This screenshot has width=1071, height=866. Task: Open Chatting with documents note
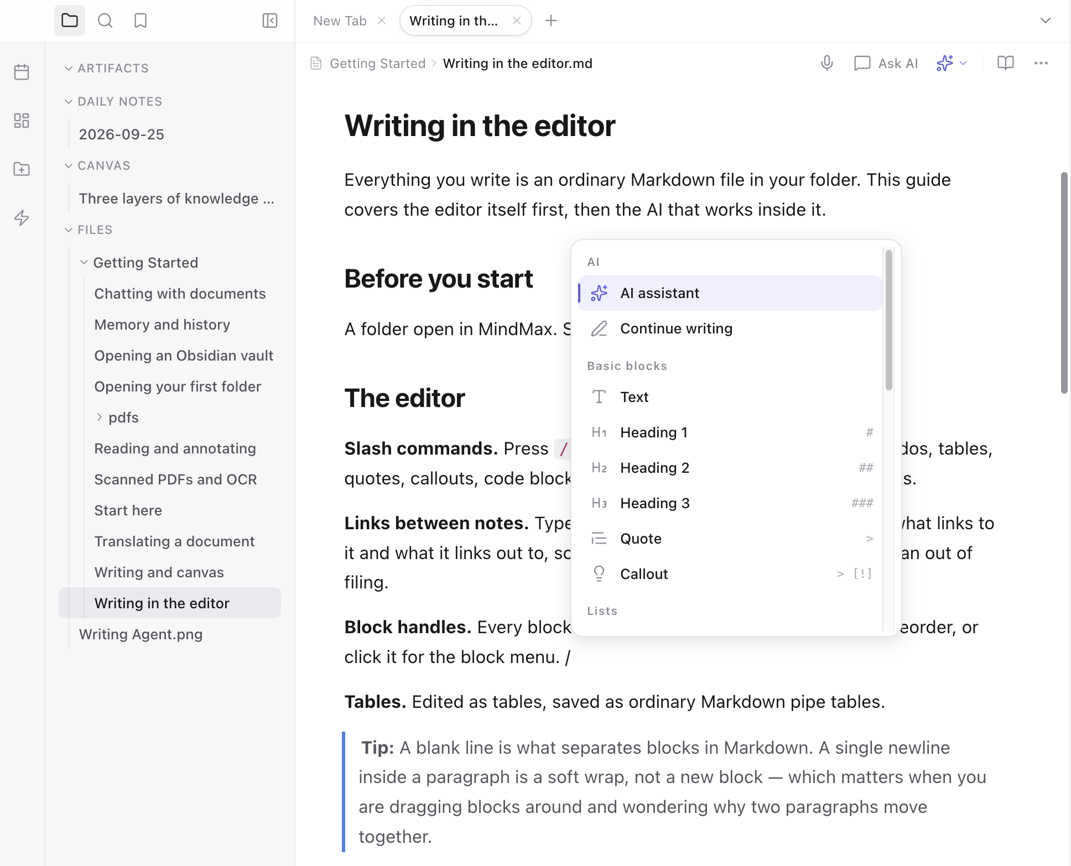[180, 294]
